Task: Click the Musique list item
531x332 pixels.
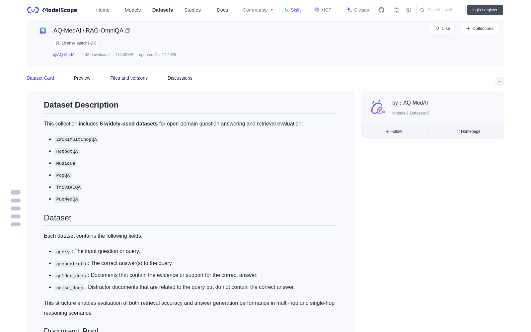Action: point(66,163)
